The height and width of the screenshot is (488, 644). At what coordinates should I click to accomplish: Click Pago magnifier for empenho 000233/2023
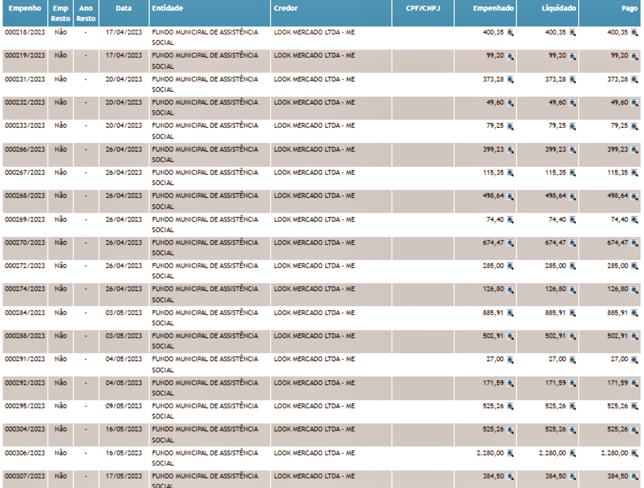click(634, 126)
